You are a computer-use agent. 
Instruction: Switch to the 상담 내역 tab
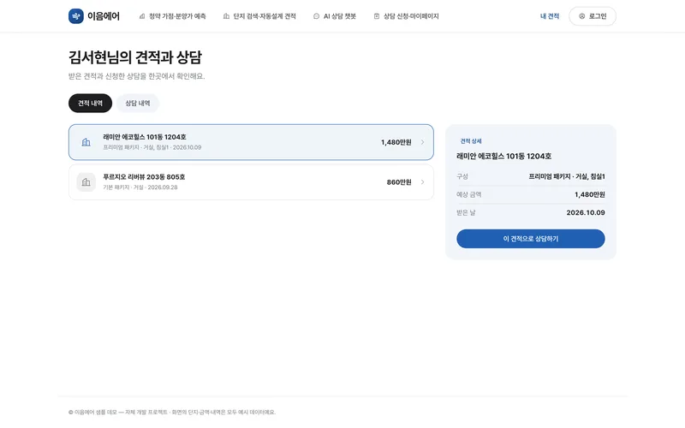138,104
